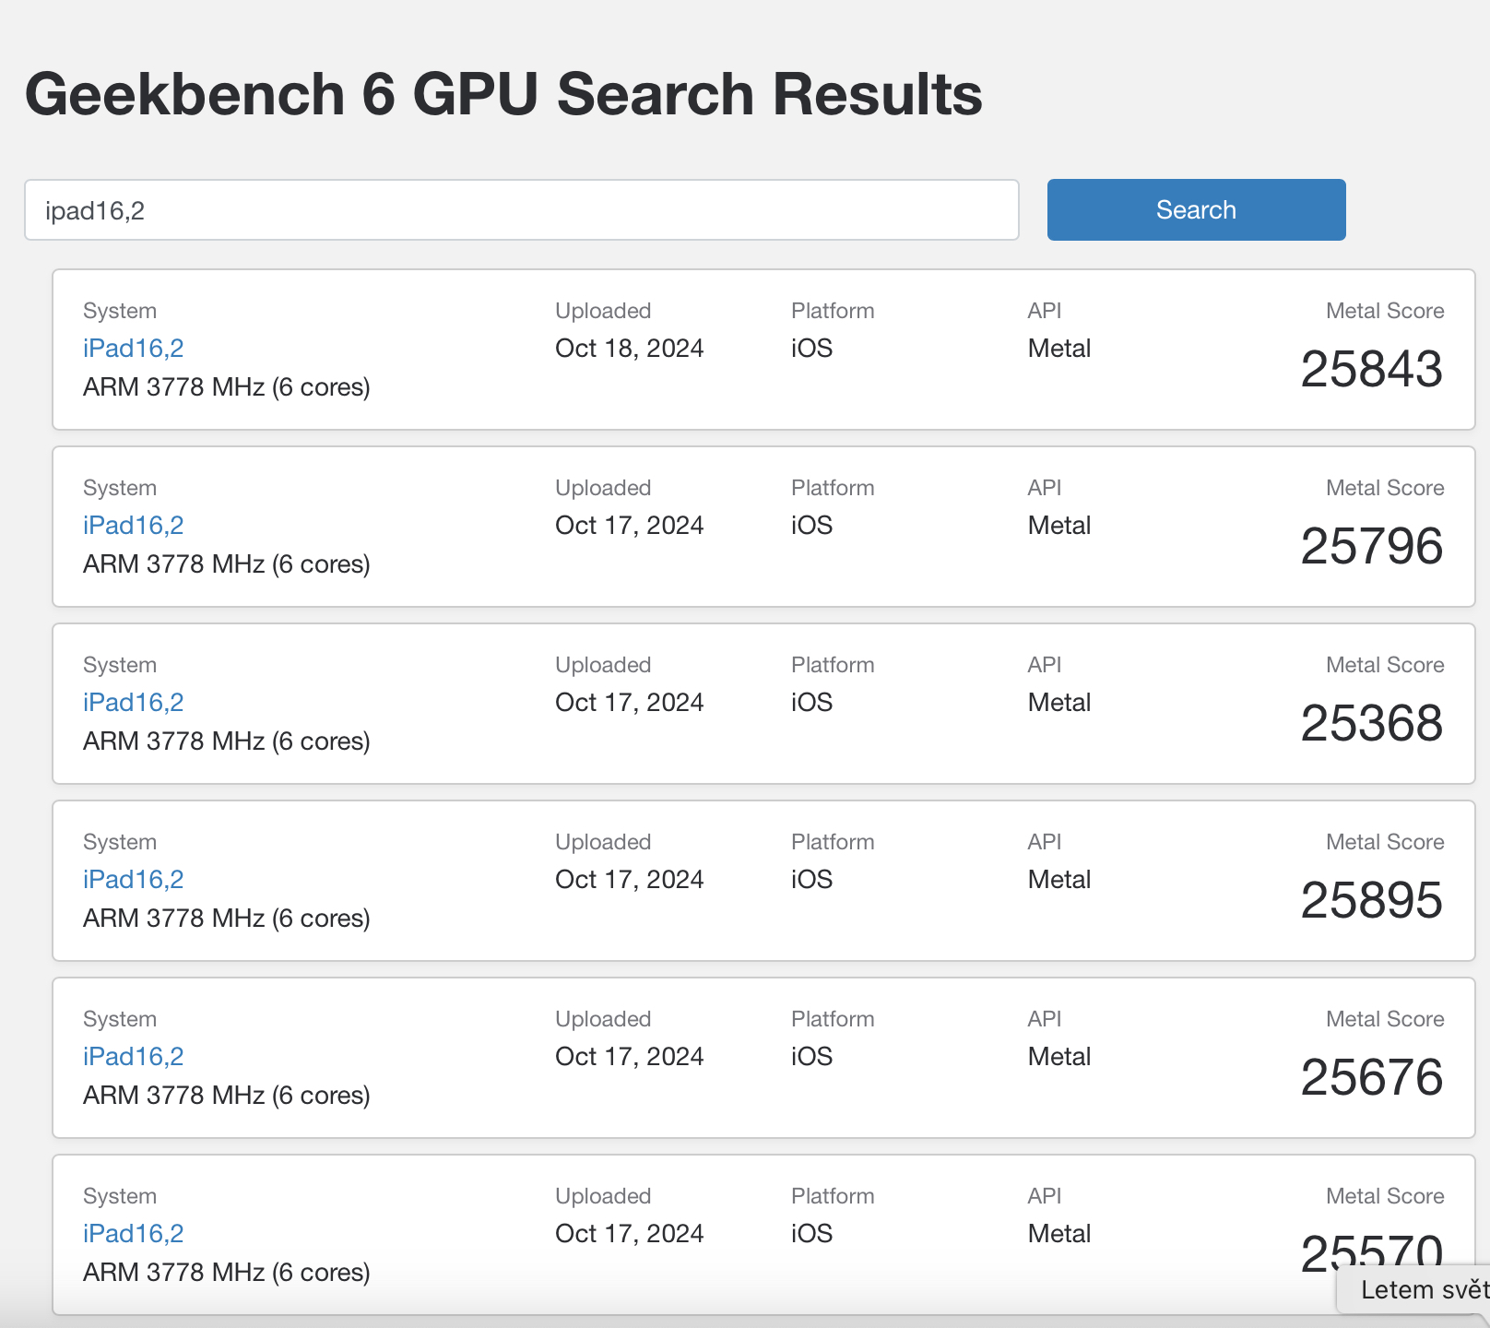The width and height of the screenshot is (1490, 1328).
Task: Open the iPad16,2 result with Metal score 25796
Action: tap(132, 525)
